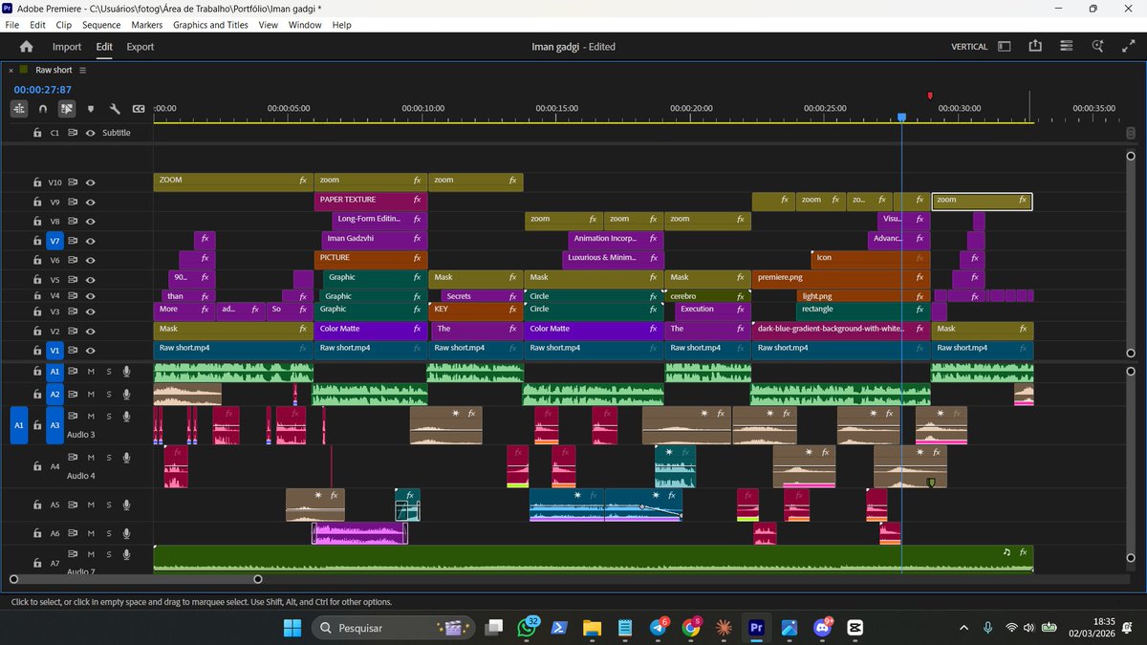Image resolution: width=1147 pixels, height=645 pixels.
Task: Click the playhead timecode 00:00:27:87
Action: pos(43,90)
